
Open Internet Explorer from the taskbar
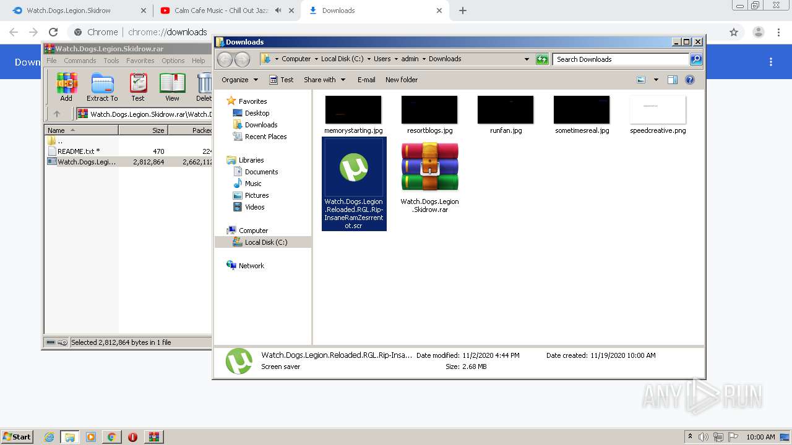49,437
